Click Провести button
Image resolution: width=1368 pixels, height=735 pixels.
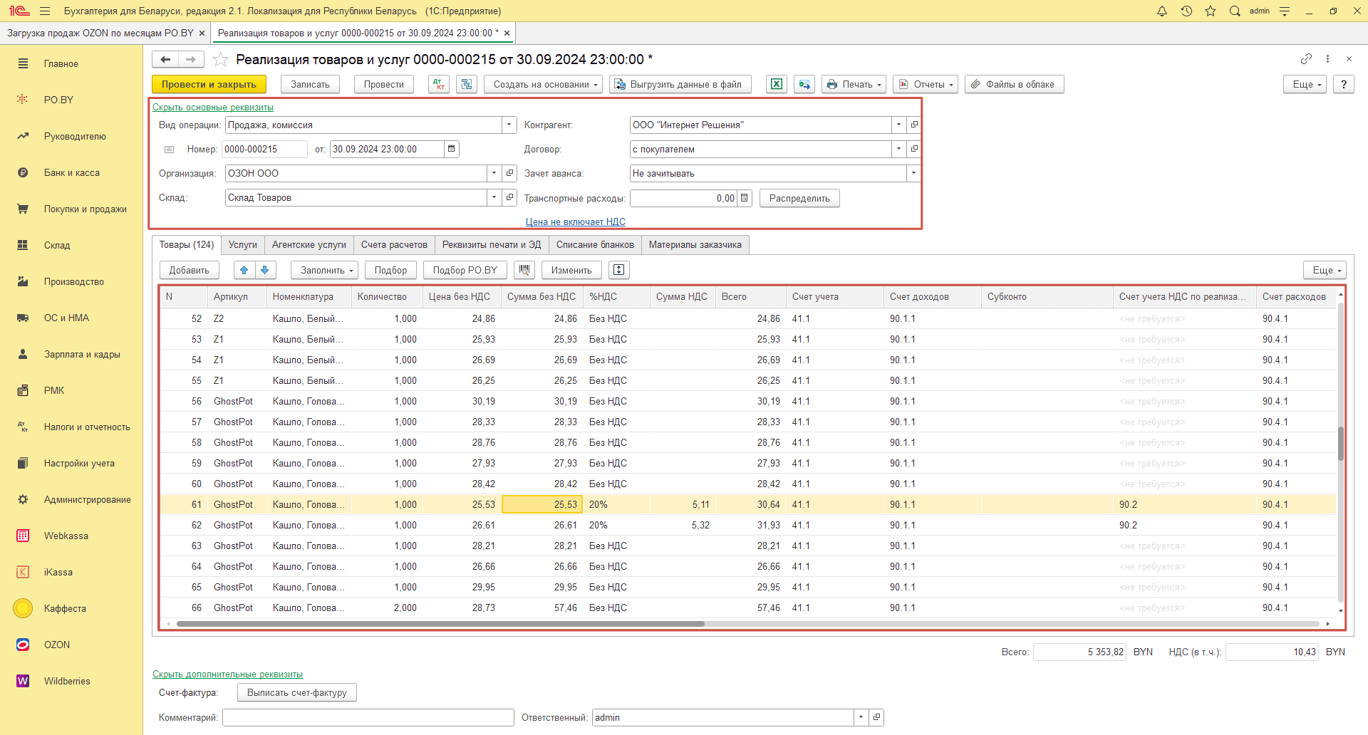tap(384, 84)
